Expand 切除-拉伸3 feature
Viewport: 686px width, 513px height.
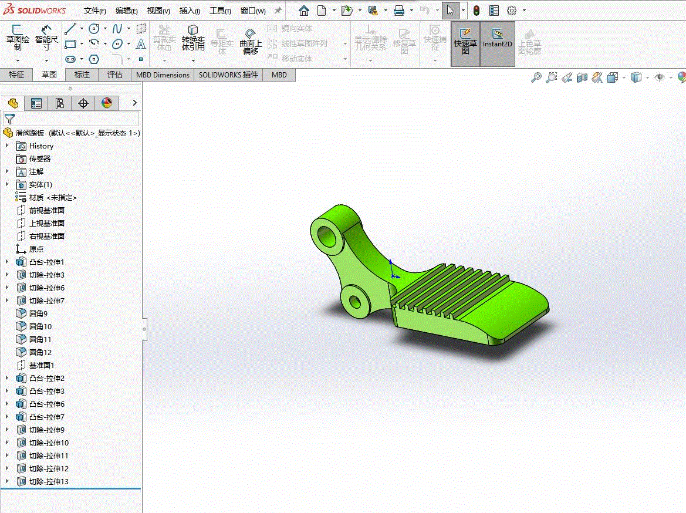[7, 275]
